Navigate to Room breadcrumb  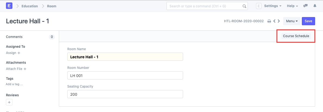[52, 6]
